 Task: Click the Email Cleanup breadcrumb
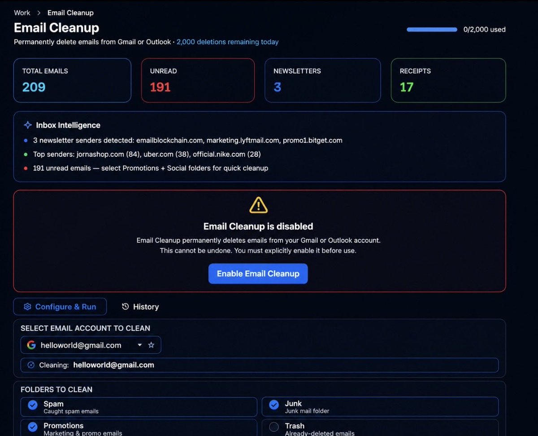tap(70, 13)
